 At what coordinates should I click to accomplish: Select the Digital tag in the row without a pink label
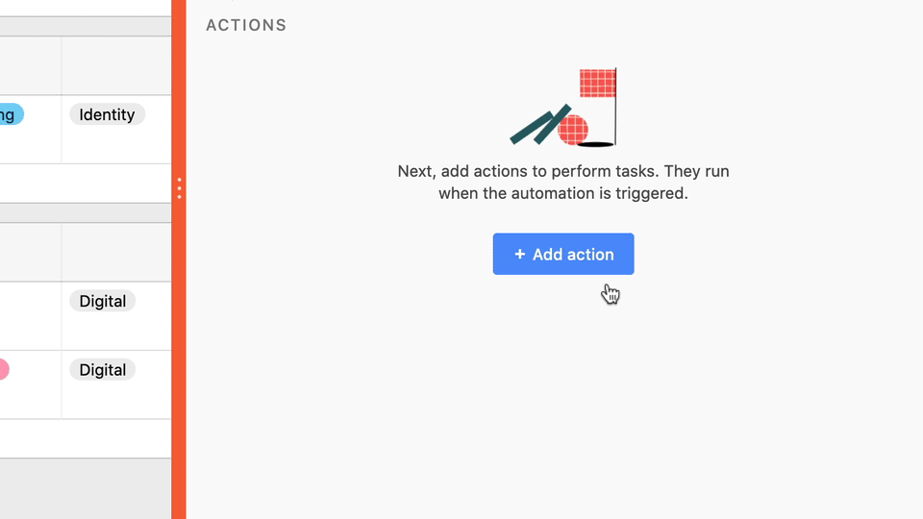pyautogui.click(x=103, y=301)
